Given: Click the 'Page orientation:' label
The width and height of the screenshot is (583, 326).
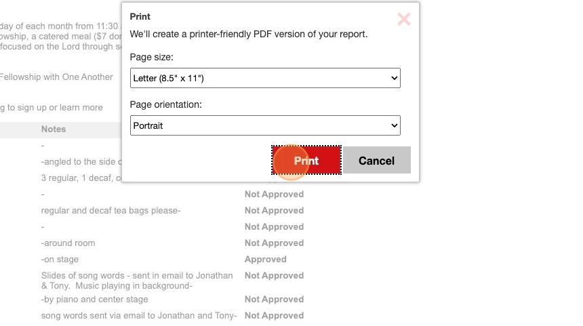Looking at the screenshot, I should click(x=166, y=105).
